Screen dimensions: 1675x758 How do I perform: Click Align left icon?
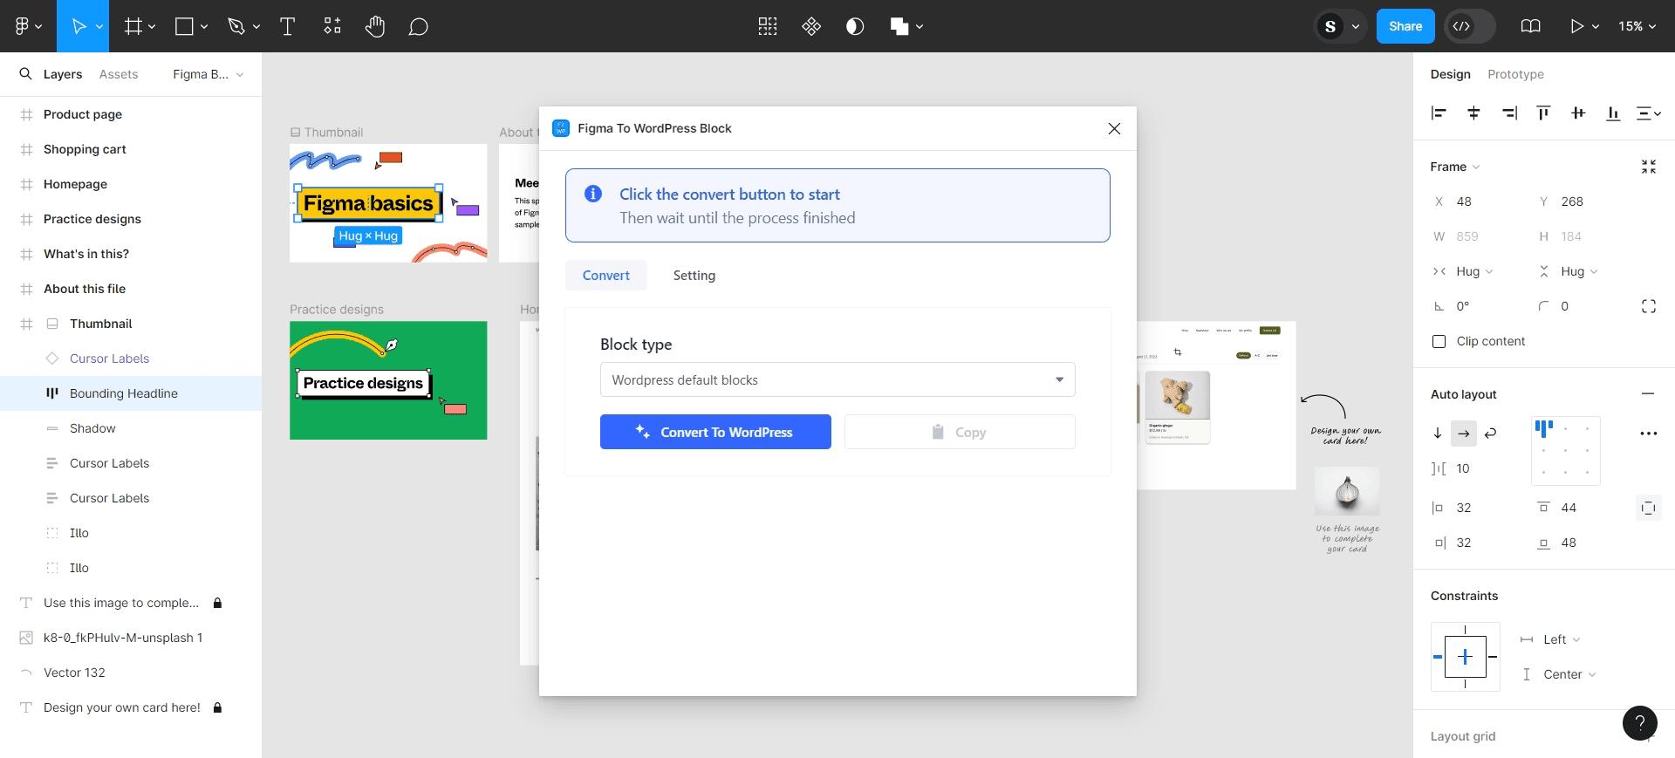1439,113
